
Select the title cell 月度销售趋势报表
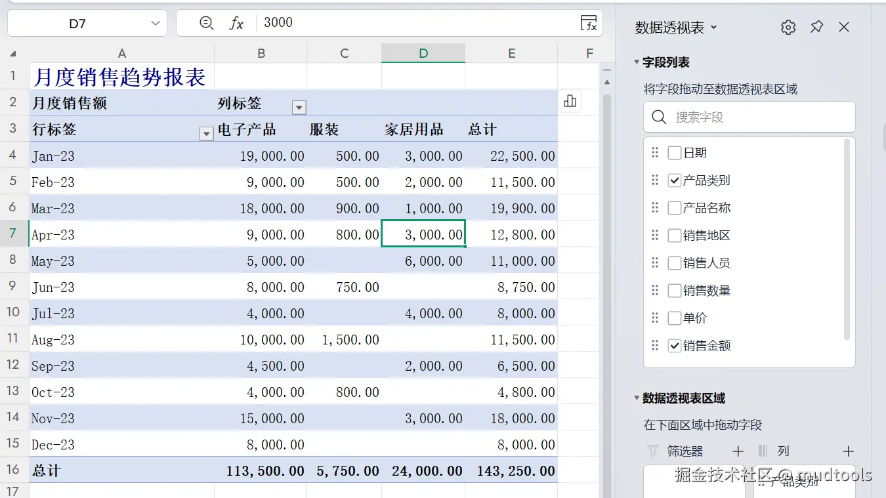point(122,76)
